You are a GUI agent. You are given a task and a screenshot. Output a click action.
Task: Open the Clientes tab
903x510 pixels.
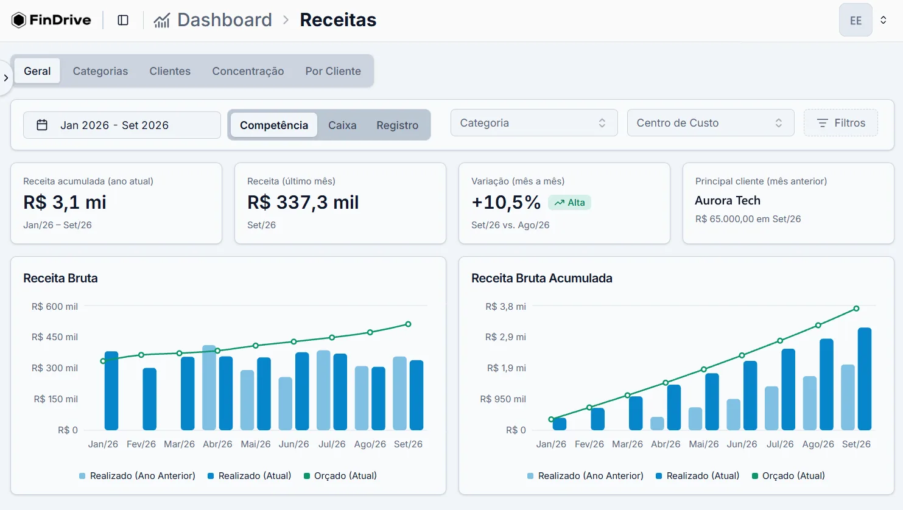[170, 71]
